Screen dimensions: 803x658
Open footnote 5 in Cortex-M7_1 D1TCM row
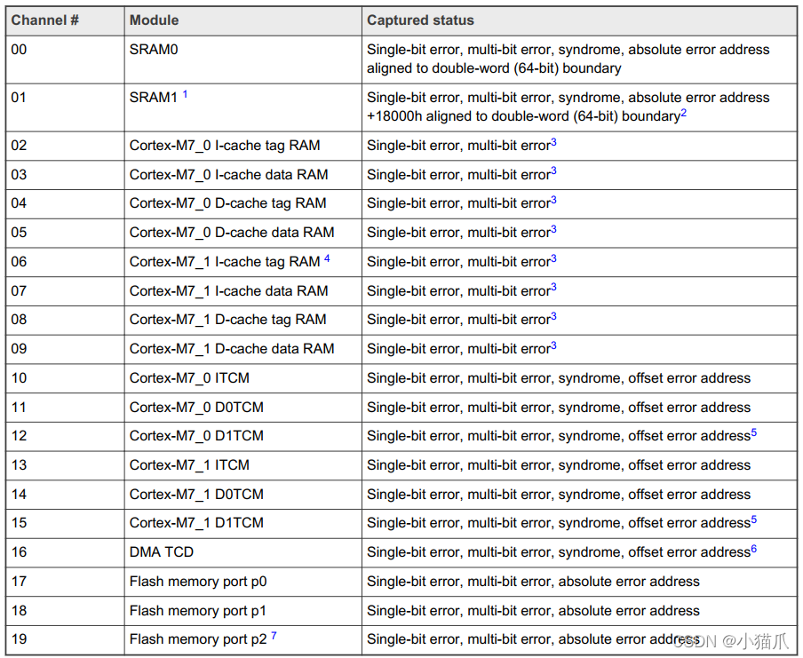(x=754, y=519)
